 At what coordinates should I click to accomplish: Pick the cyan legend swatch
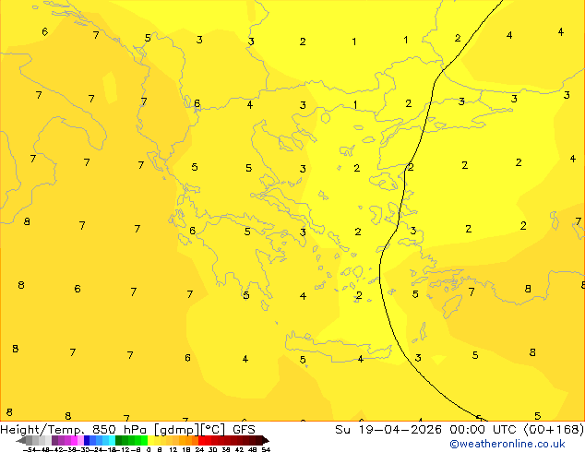point(112,440)
